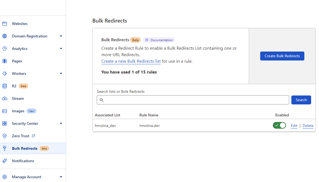Select the Bulk Redirects funnel icon
This screenshot has height=182, width=319.
[4, 148]
